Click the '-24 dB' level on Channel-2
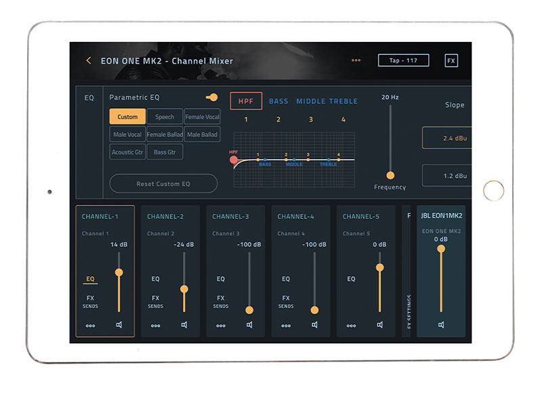This screenshot has width=542, height=394. tap(184, 244)
